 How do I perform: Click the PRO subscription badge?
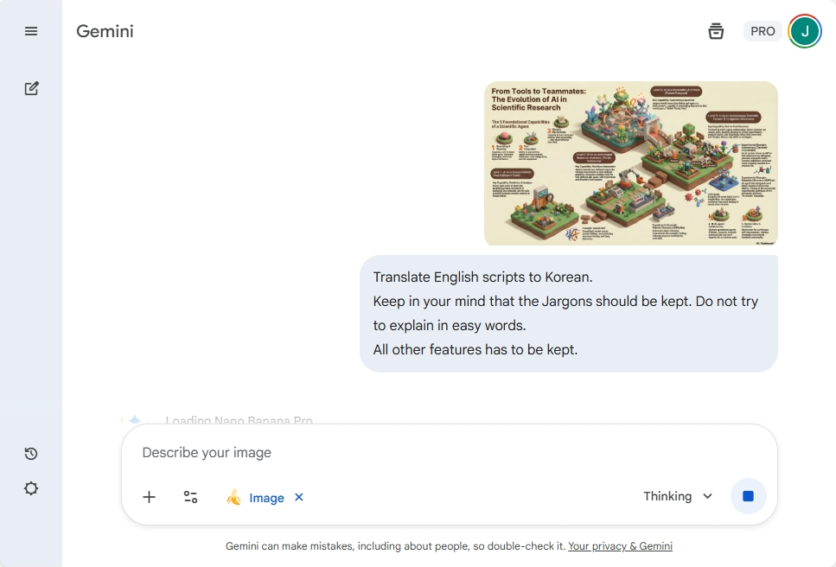763,31
